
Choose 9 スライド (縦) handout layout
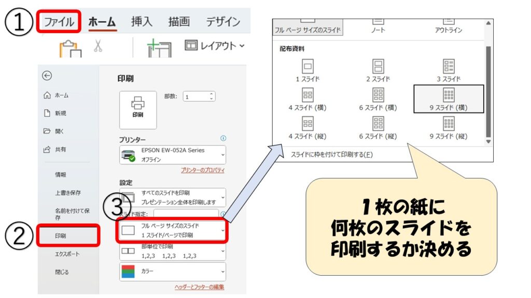[x=449, y=128]
